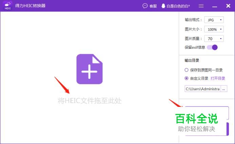This screenshot has width=235, height=144.
Task: Expand the 输出格式 JPG dropdown
Action: (x=214, y=20)
